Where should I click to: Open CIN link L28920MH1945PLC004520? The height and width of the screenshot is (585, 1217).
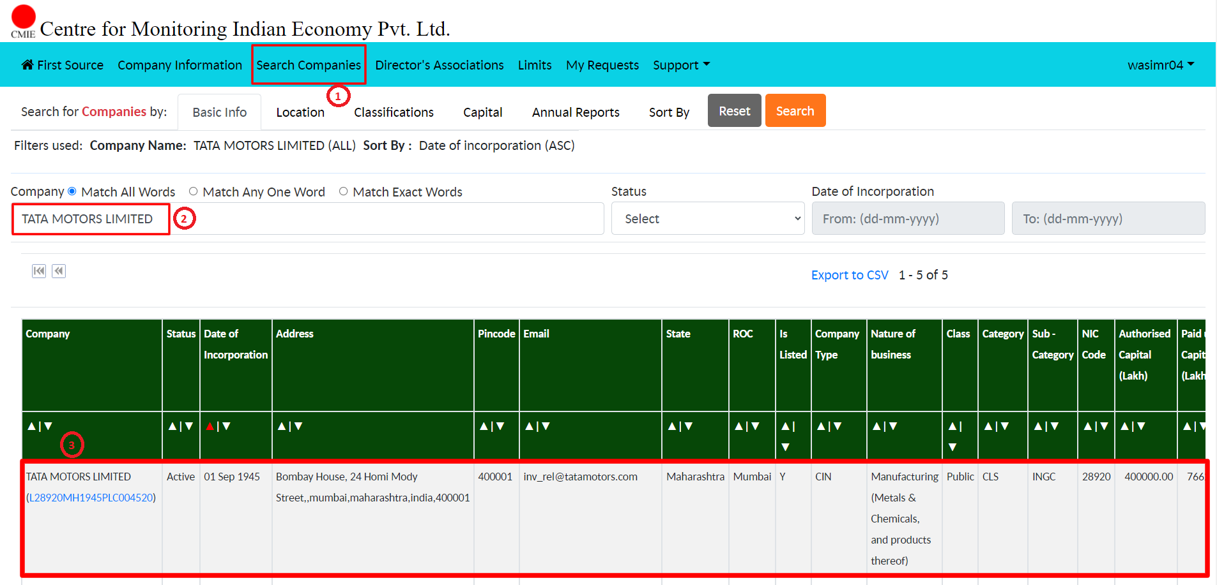(x=92, y=498)
